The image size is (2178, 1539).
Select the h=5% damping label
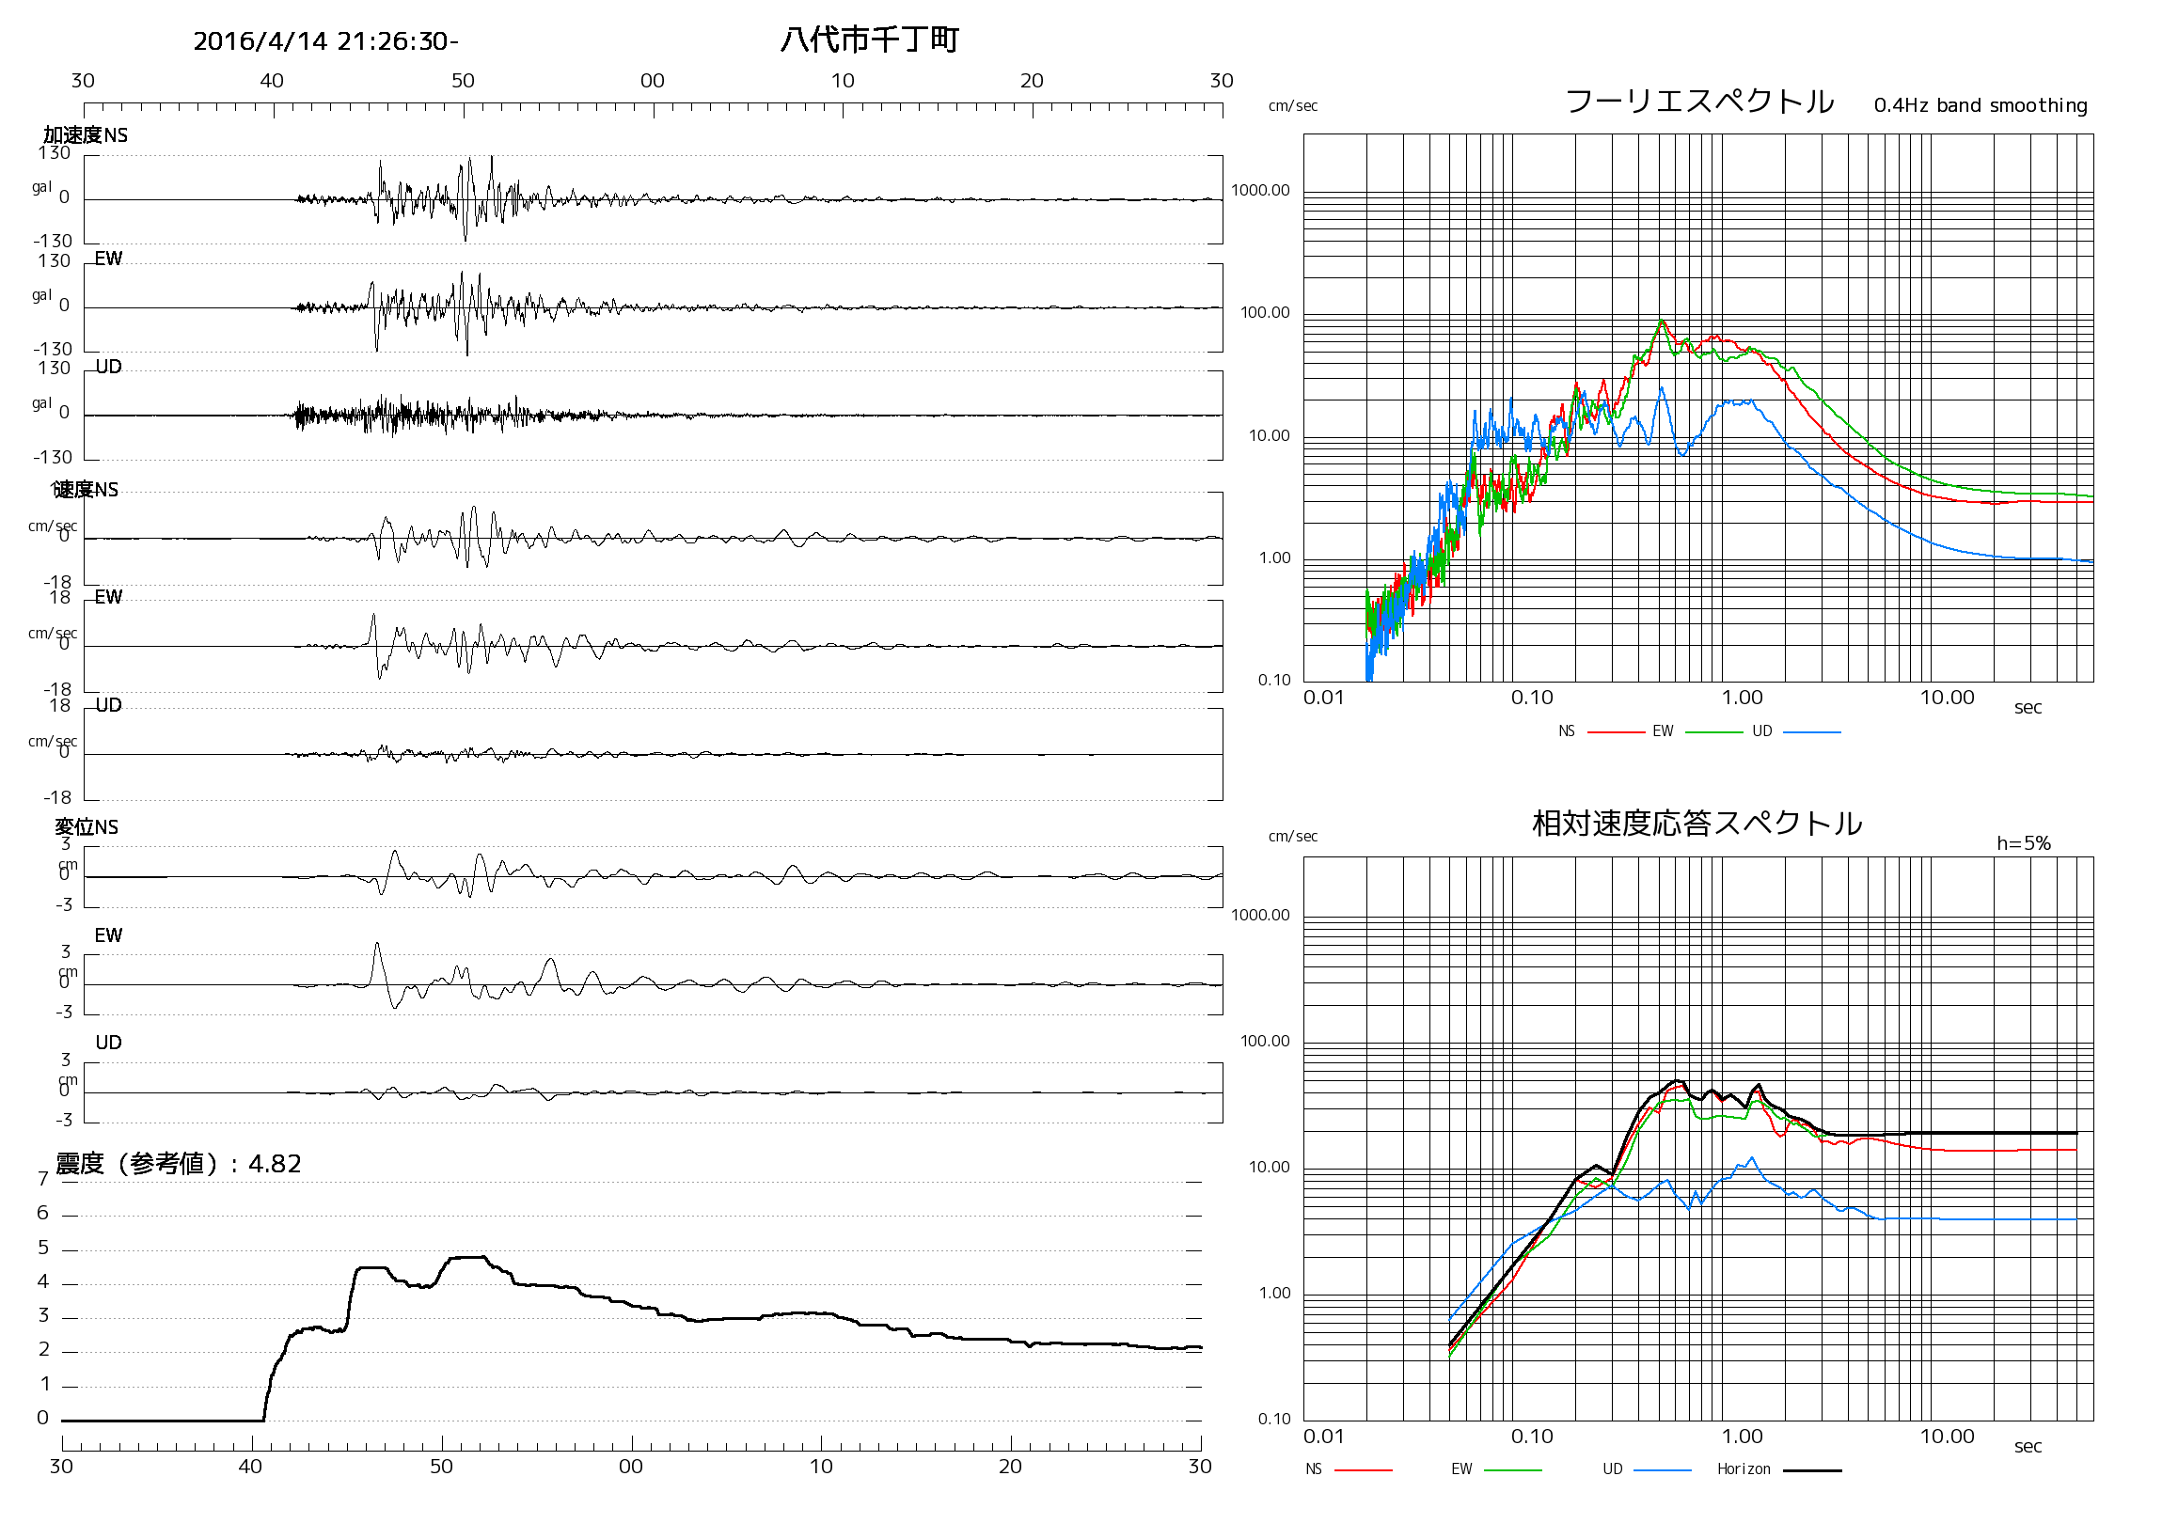coord(2024,843)
